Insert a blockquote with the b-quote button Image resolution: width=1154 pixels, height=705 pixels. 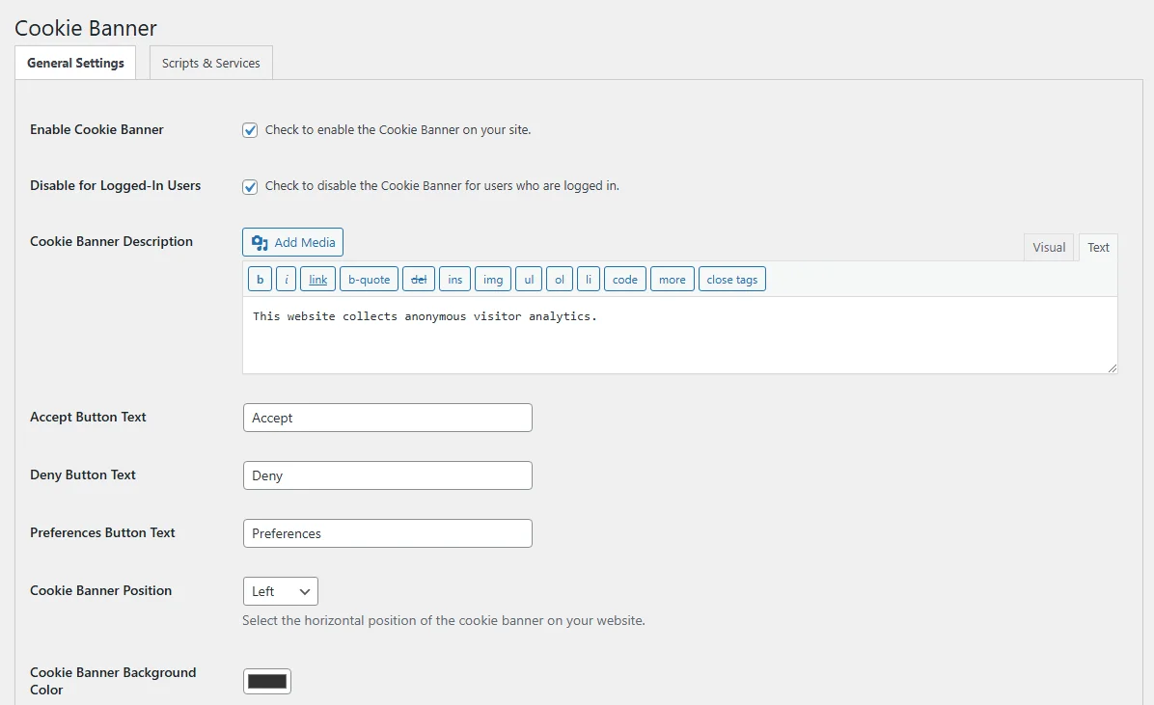click(369, 280)
